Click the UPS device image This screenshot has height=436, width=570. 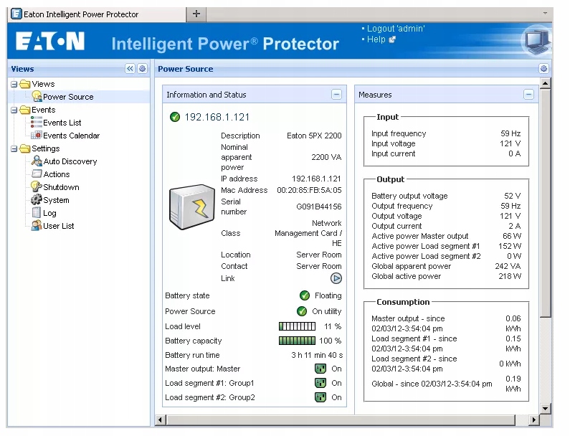pyautogui.click(x=192, y=207)
